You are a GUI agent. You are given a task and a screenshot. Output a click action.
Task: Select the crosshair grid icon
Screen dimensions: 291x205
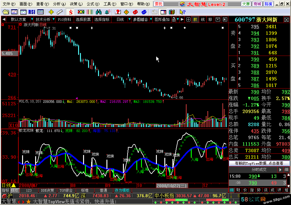188,19
